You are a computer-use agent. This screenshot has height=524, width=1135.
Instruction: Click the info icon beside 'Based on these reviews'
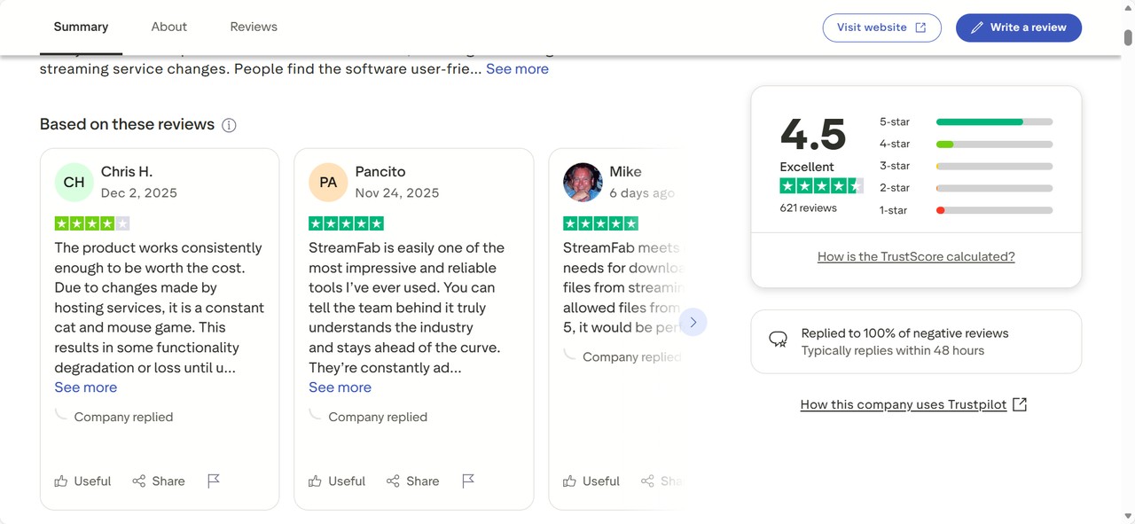tap(229, 125)
